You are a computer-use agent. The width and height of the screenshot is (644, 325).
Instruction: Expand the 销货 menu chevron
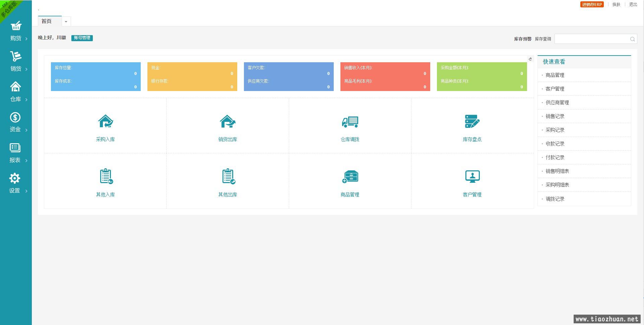click(26, 69)
